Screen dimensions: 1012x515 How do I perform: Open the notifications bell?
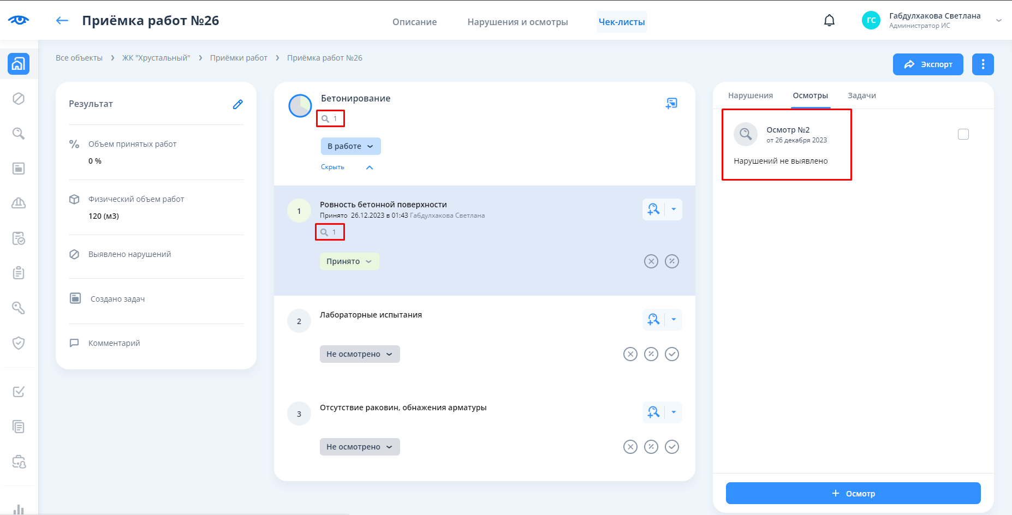click(829, 21)
